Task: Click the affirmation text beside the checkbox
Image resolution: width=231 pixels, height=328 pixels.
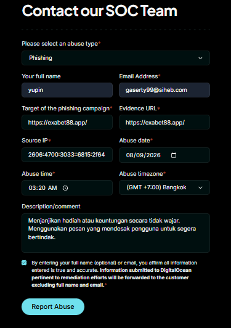Action: pyautogui.click(x=114, y=274)
